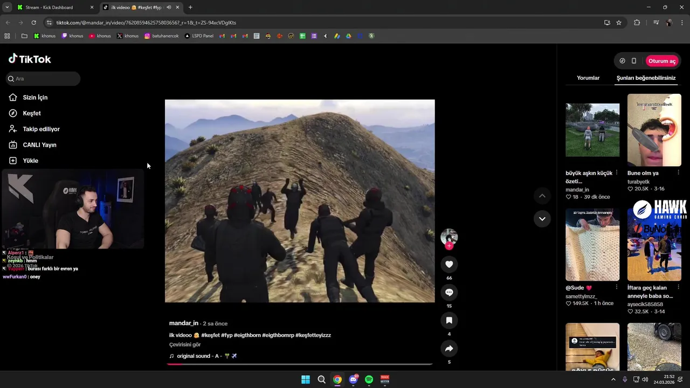Viewport: 690px width, 388px height.
Task: Open Twitch khonus bookmark
Action: 72,36
